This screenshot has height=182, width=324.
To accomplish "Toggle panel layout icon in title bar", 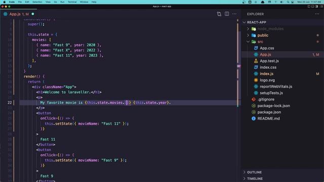I will tap(313, 7).
